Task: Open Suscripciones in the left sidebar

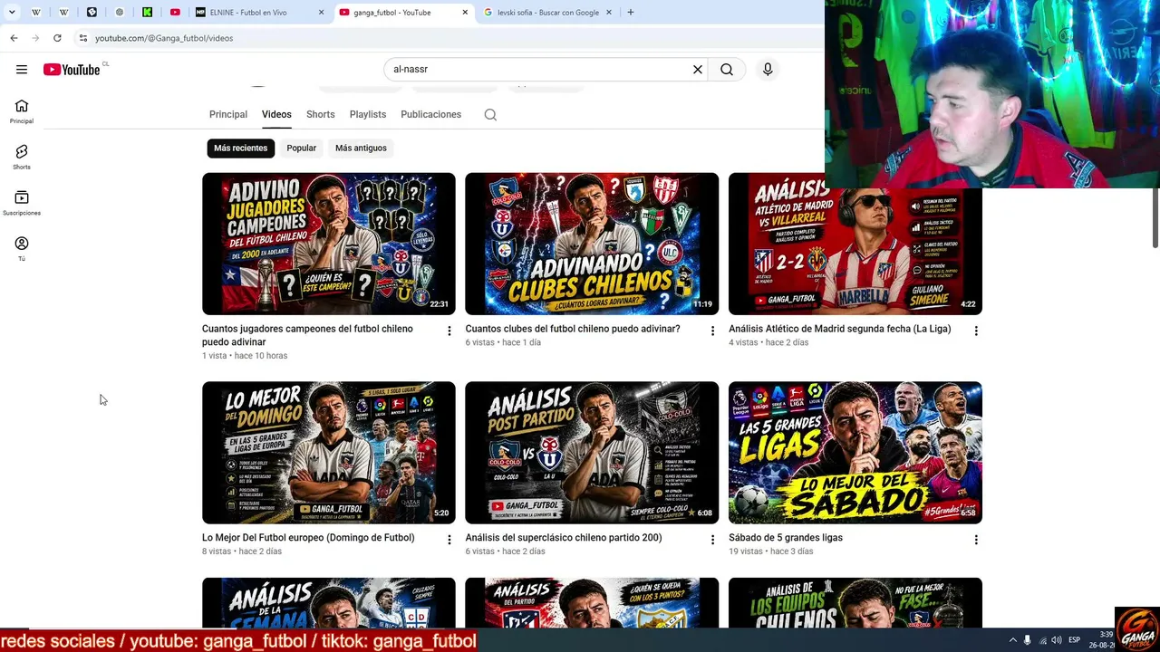Action: click(x=22, y=204)
